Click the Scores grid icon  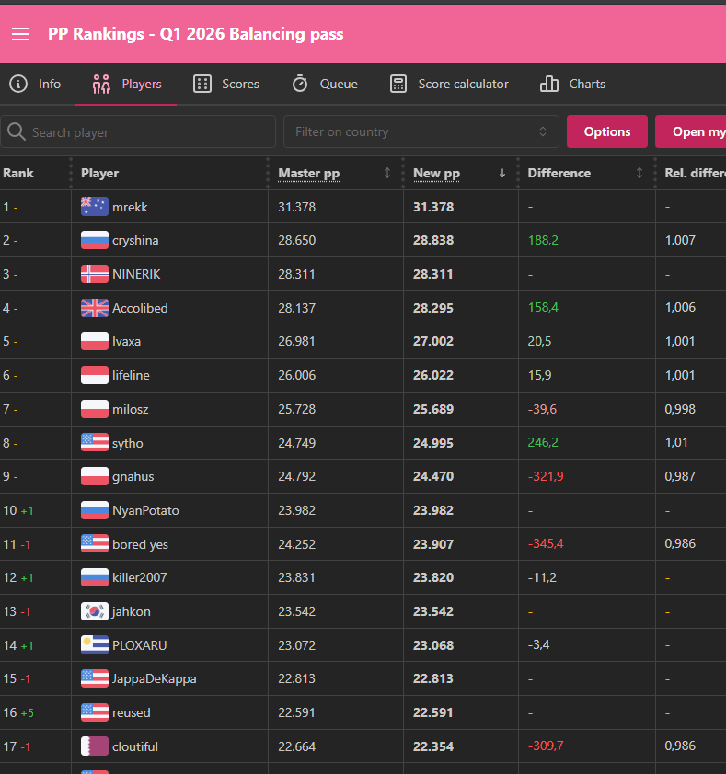(202, 84)
